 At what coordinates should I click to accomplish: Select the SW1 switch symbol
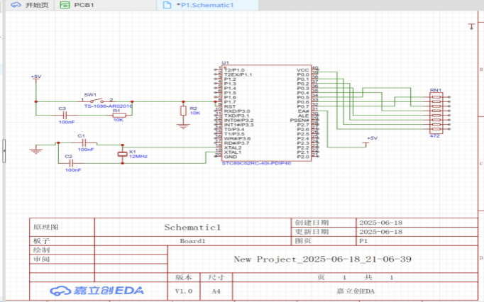pos(97,101)
